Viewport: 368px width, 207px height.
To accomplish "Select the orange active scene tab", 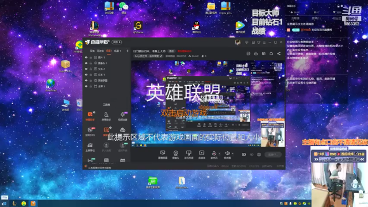I will [x=109, y=51].
